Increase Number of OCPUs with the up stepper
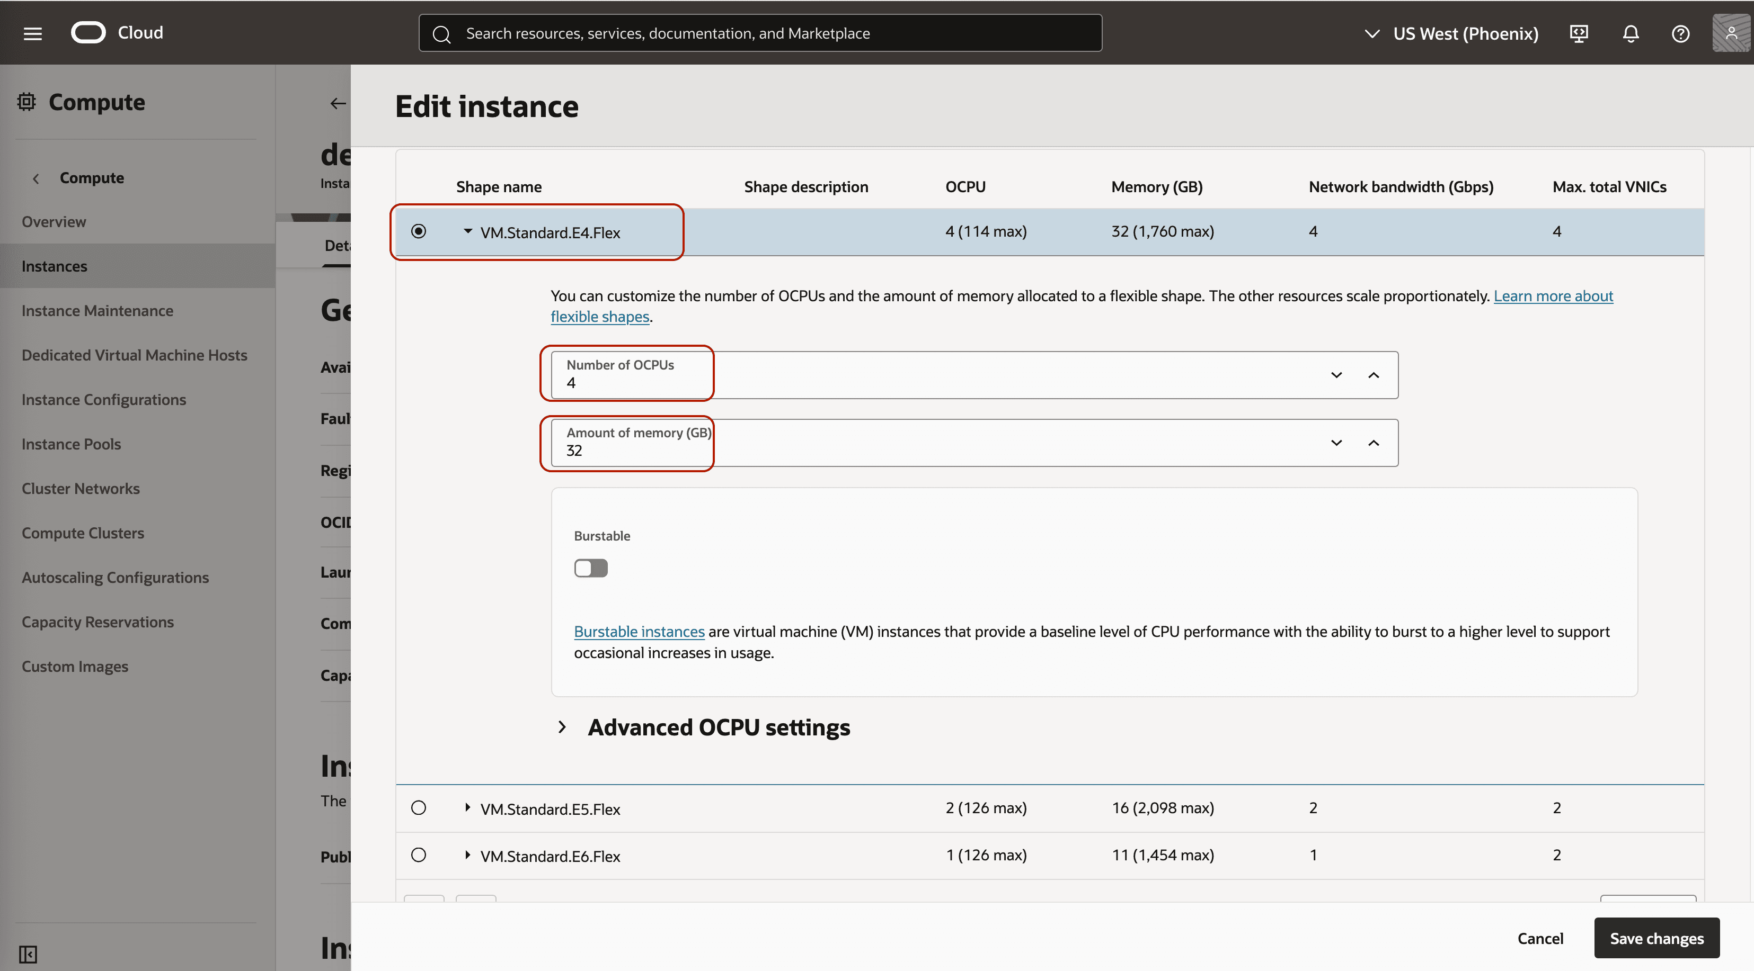This screenshot has width=1754, height=971. click(x=1374, y=375)
